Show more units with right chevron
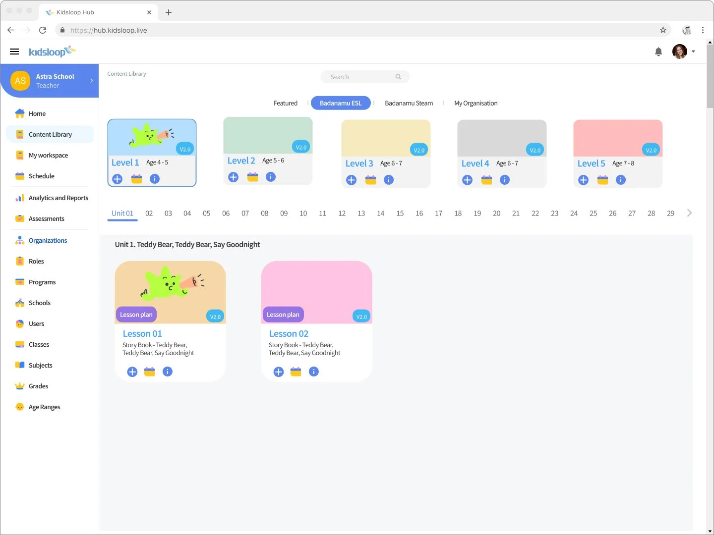 (689, 213)
